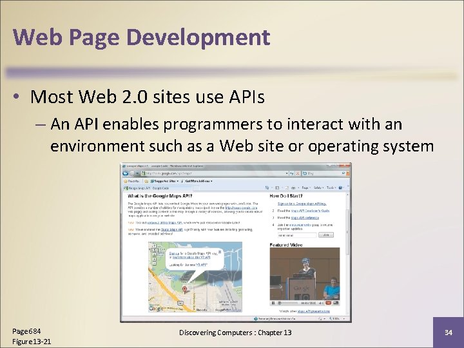Click the red YouTube button on video

(x=328, y=303)
